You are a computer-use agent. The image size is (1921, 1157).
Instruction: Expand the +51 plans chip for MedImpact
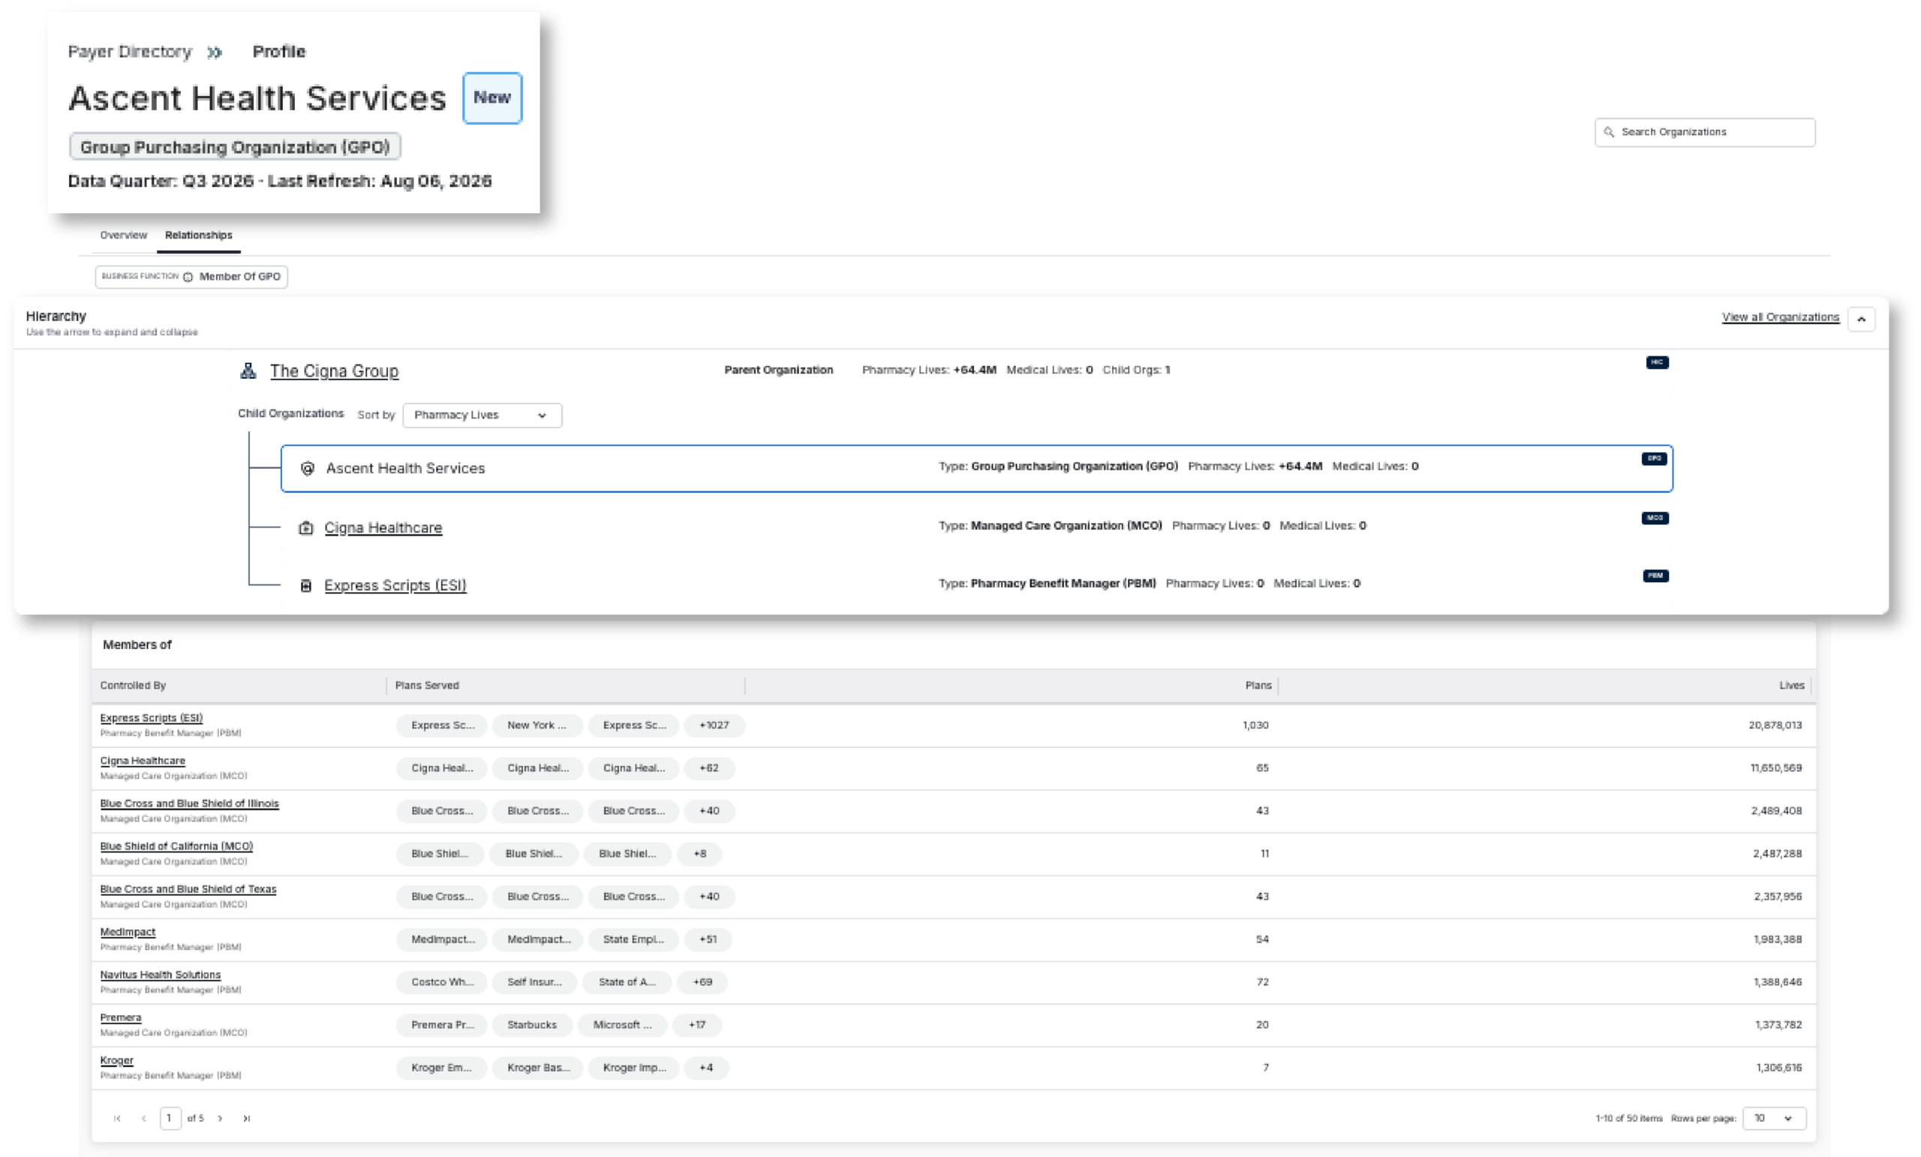coord(708,939)
